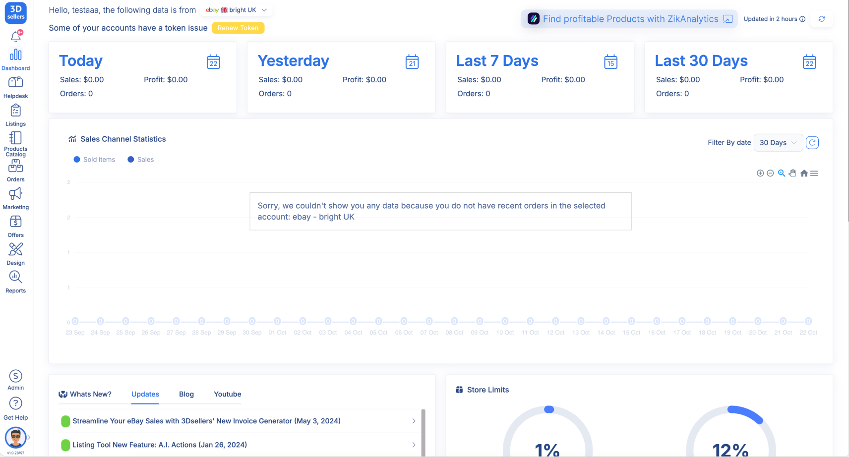The width and height of the screenshot is (849, 457).
Task: Open the ebay bright UK account dropdown
Action: (237, 10)
